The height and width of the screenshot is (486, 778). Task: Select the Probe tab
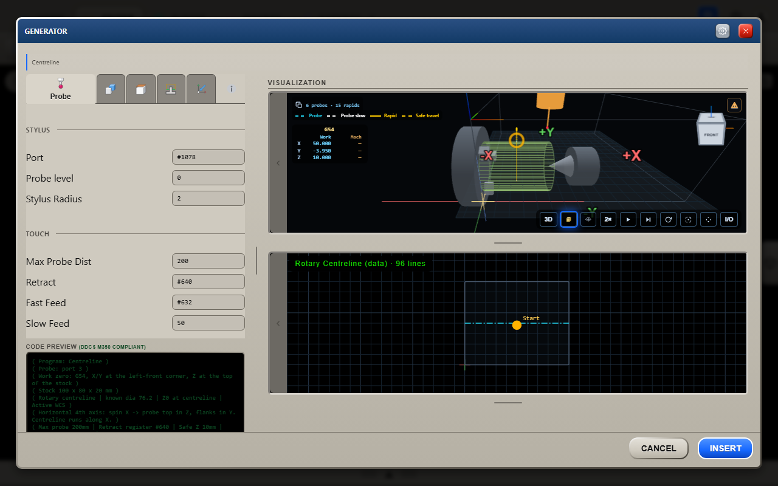tap(61, 89)
